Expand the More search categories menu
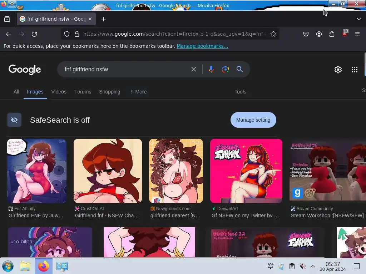Screen dimensions: 366x274 tap(139, 92)
